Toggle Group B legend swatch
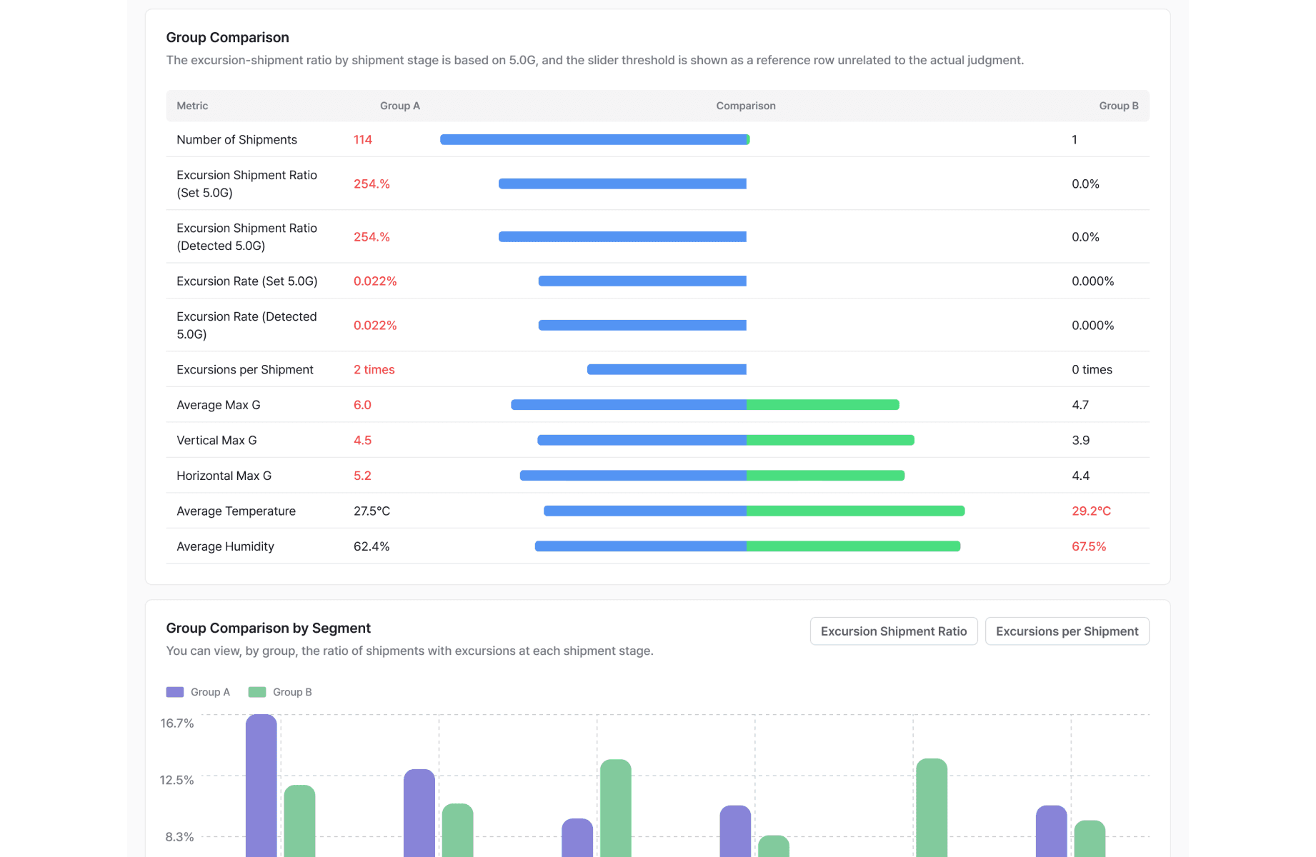1316x857 pixels. [257, 692]
